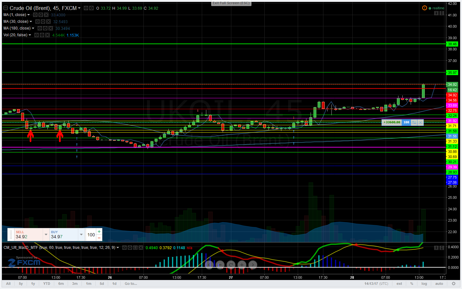This screenshot has height=289, width=462.
Task: Remove the Vol (20, false) indicator
Action: tap(47, 35)
